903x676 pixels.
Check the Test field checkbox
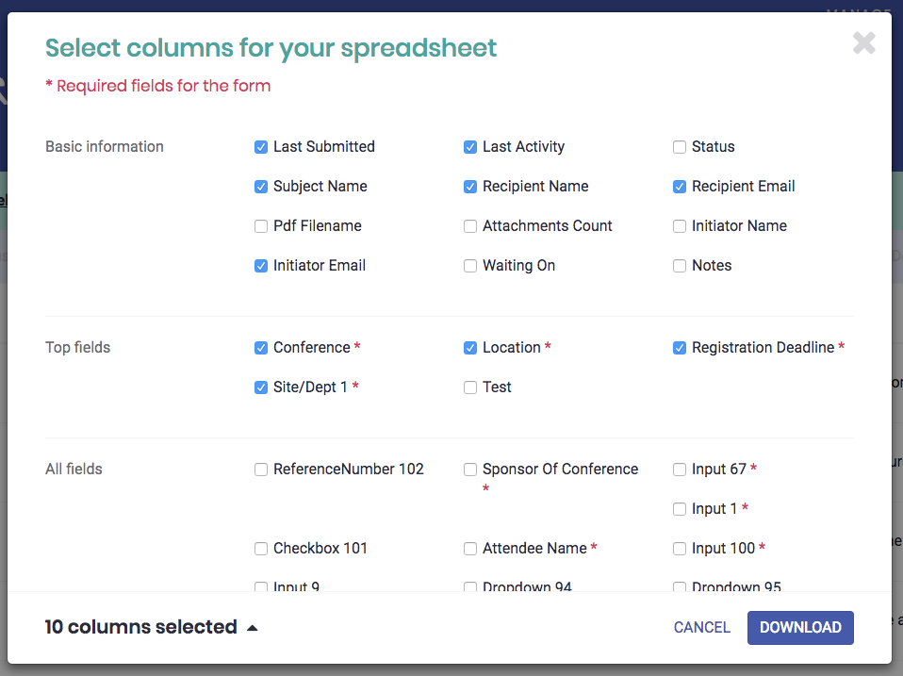pos(470,387)
